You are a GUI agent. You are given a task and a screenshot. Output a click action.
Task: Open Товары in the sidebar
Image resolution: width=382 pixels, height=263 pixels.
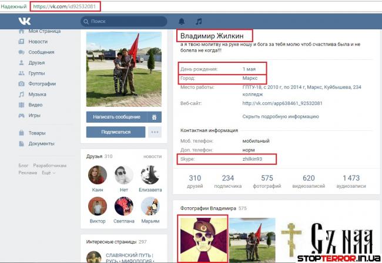click(x=37, y=133)
